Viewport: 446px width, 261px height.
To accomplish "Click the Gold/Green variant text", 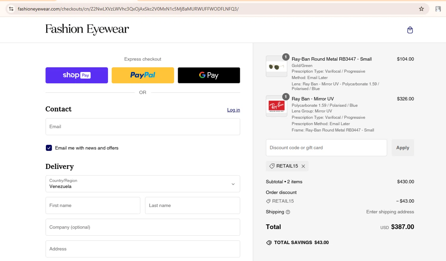I will pyautogui.click(x=302, y=65).
